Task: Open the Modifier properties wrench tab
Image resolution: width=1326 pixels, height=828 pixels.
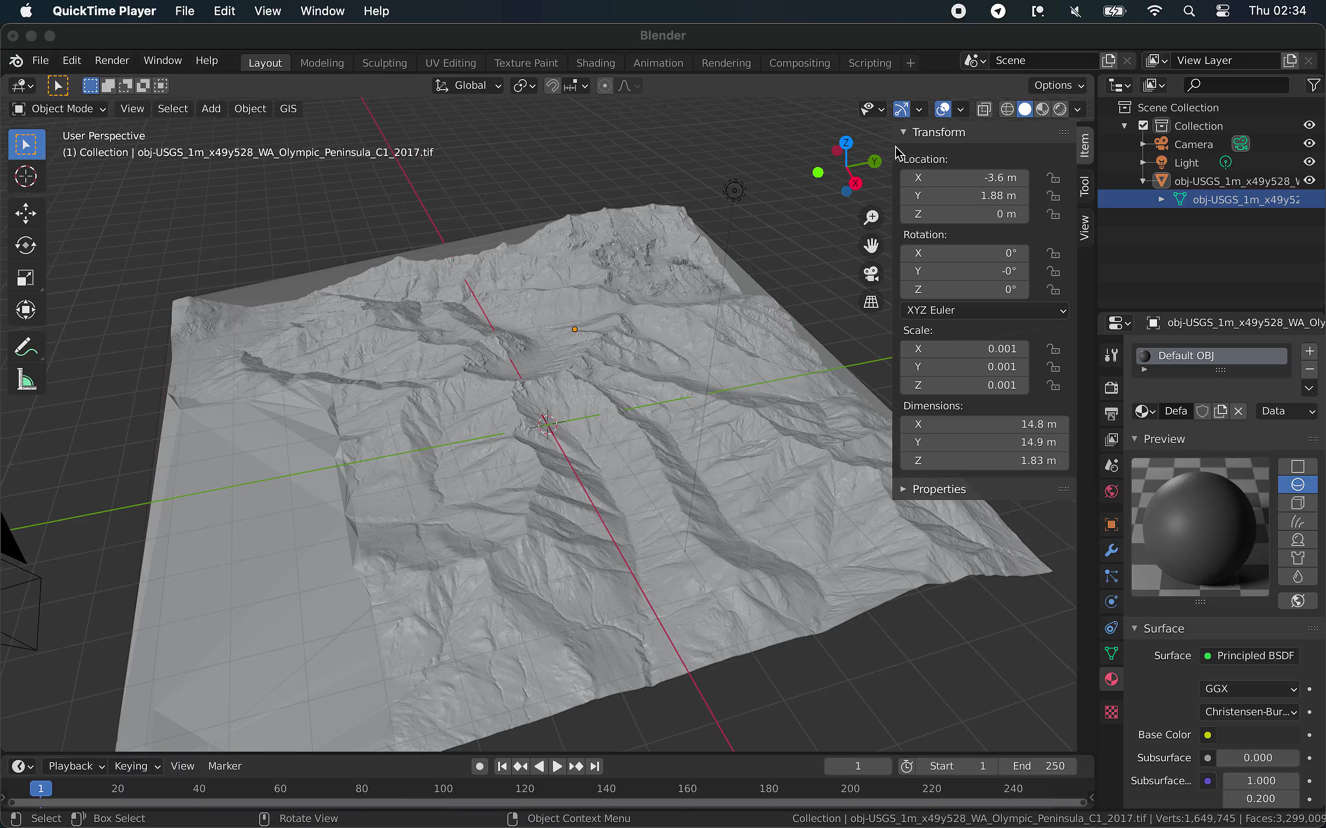Action: coord(1111,550)
